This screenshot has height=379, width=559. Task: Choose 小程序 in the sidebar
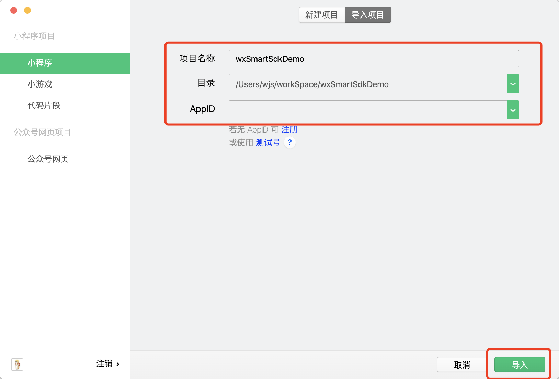click(x=65, y=63)
